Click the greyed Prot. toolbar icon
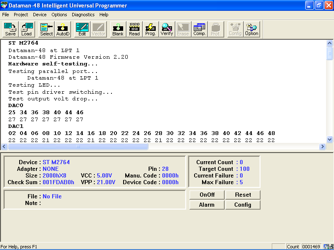 click(x=216, y=29)
